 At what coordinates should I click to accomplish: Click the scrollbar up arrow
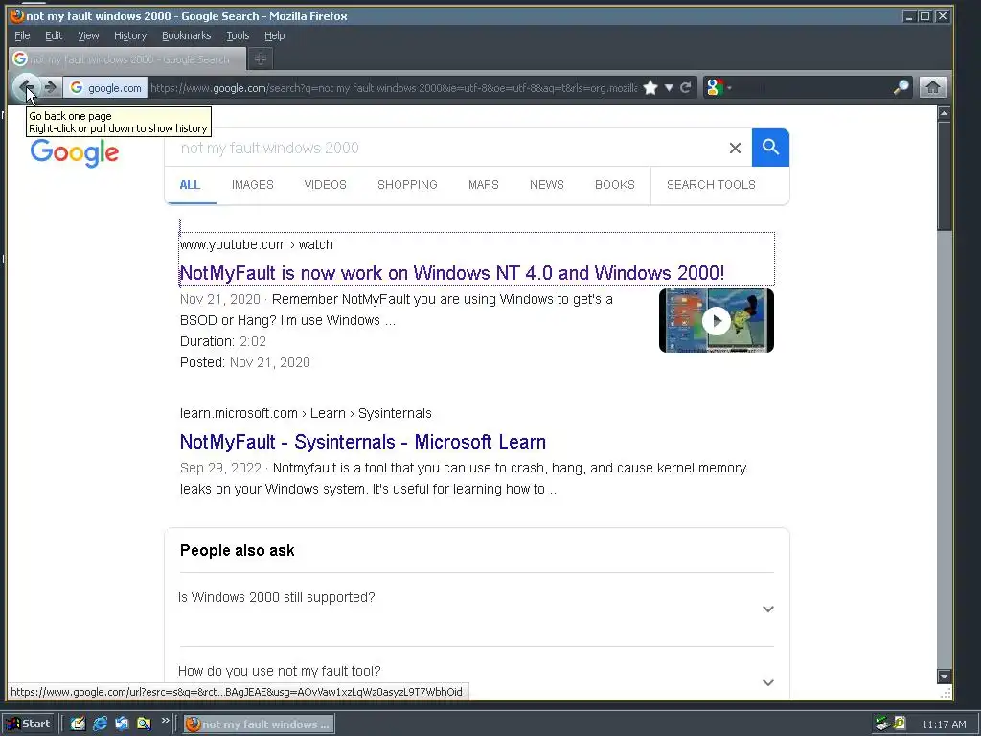tap(944, 113)
